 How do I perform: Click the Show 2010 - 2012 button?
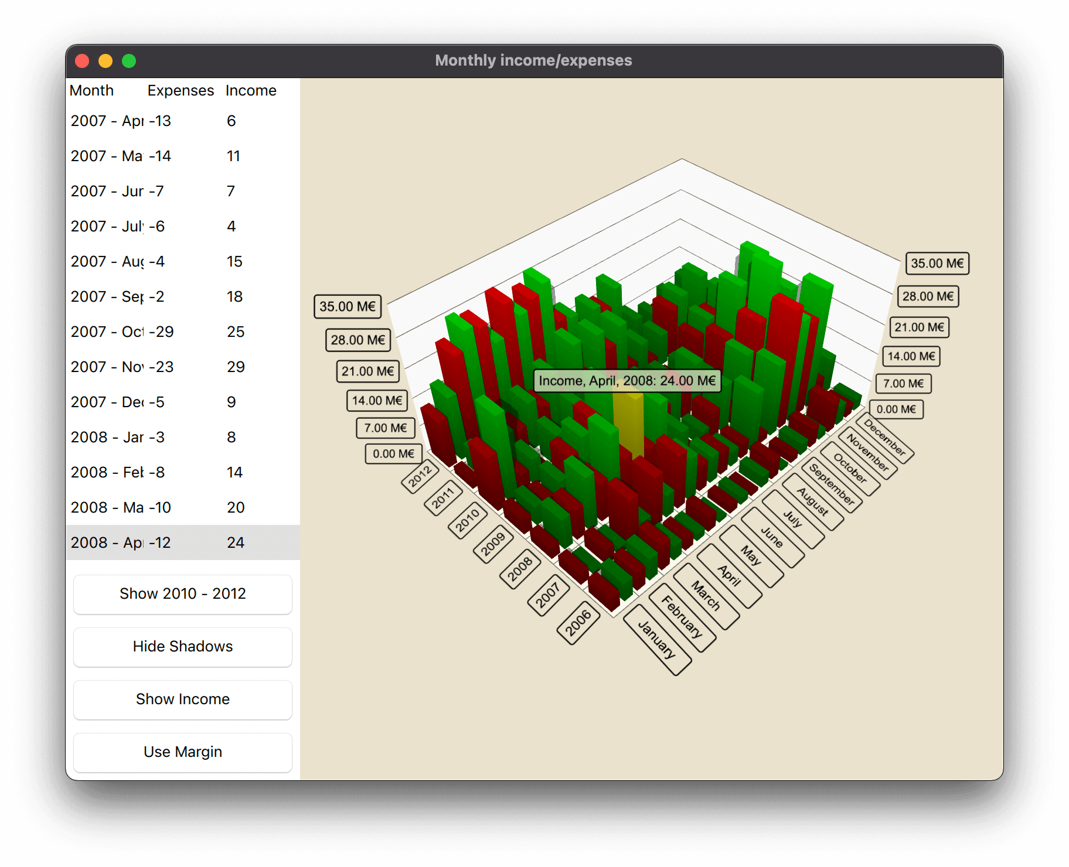(182, 594)
